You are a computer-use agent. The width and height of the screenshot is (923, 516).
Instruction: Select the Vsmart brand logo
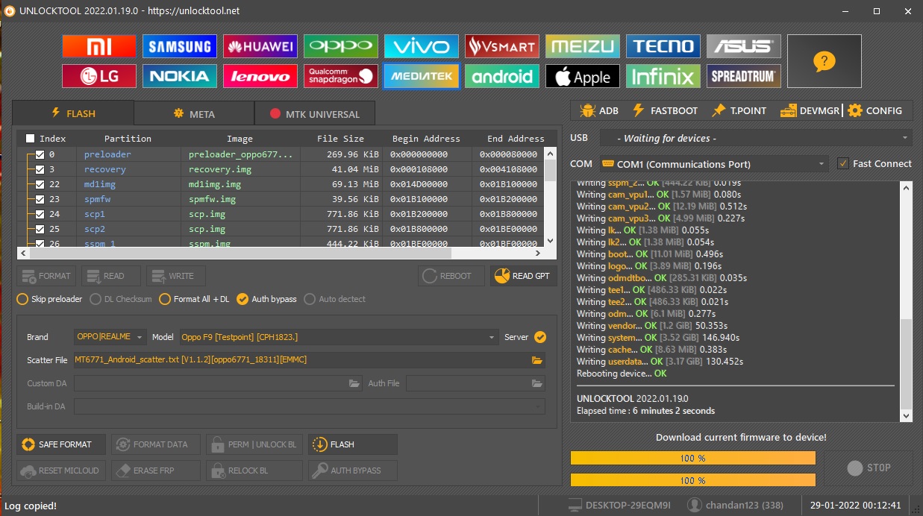pos(502,46)
